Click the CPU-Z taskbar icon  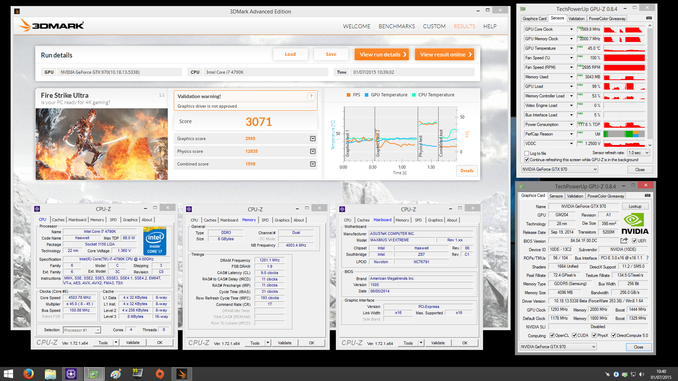71,374
